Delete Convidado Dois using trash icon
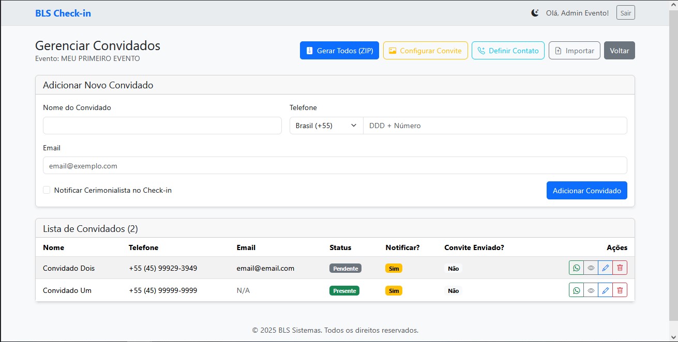 [x=620, y=268]
